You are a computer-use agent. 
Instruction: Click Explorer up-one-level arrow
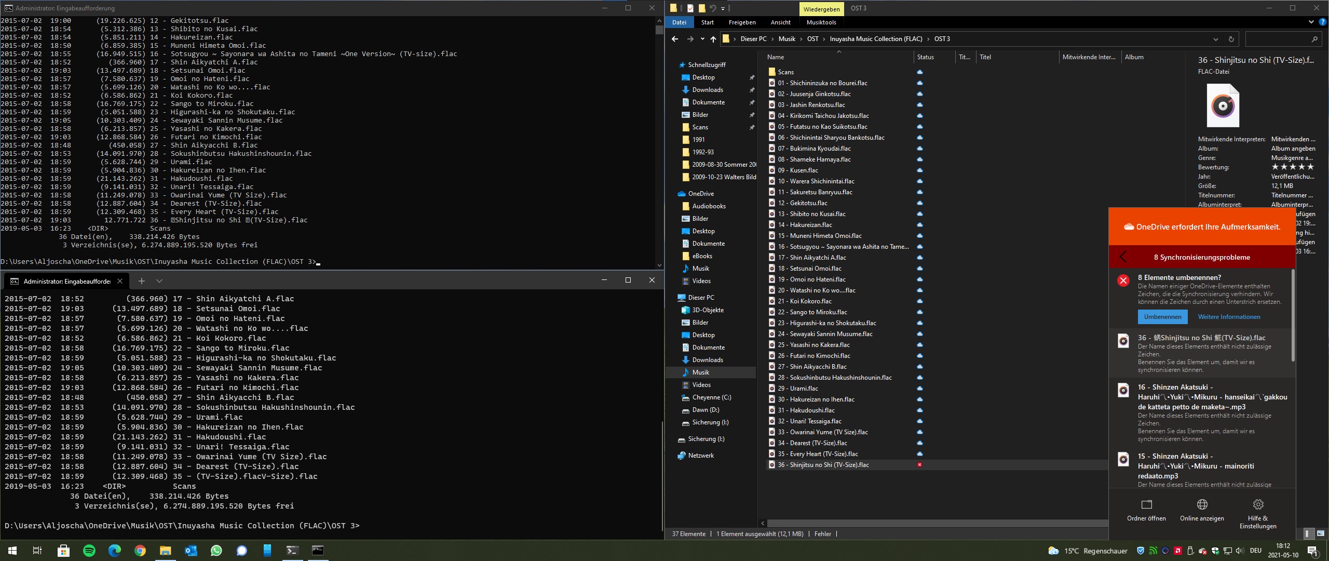(x=713, y=39)
